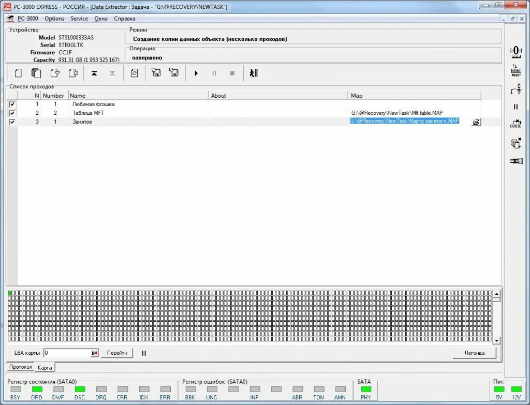Viewport: 530px width, 405px height.
Task: Click the Легенда button
Action: click(474, 353)
